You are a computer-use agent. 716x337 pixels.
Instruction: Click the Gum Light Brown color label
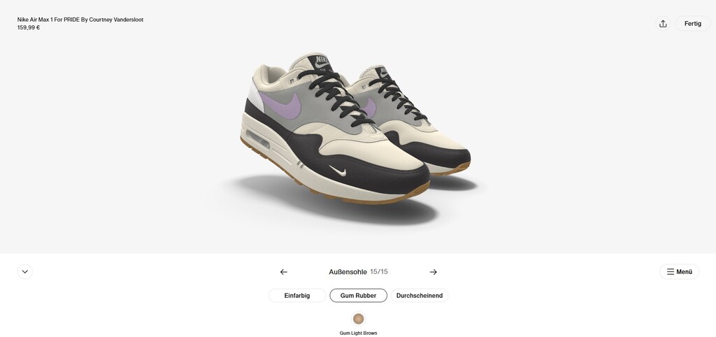(359, 333)
